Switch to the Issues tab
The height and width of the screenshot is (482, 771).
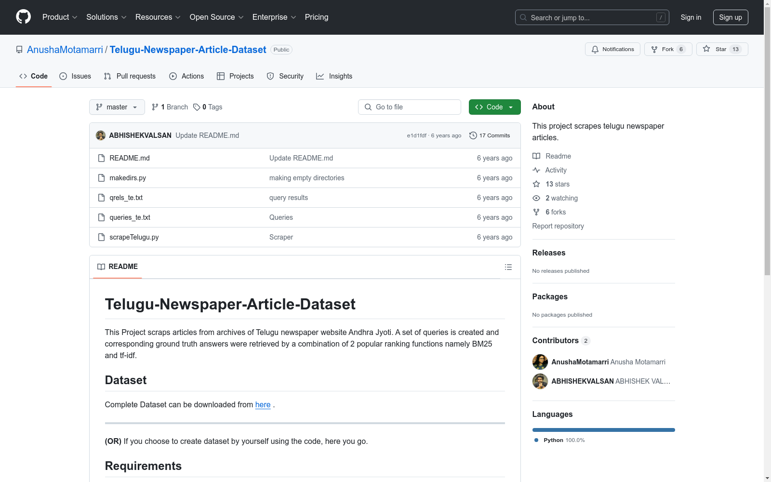75,76
